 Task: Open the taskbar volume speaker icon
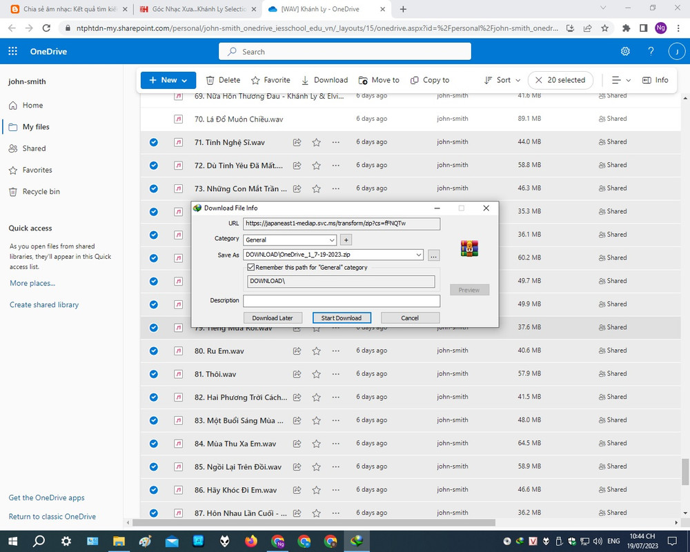pyautogui.click(x=598, y=541)
